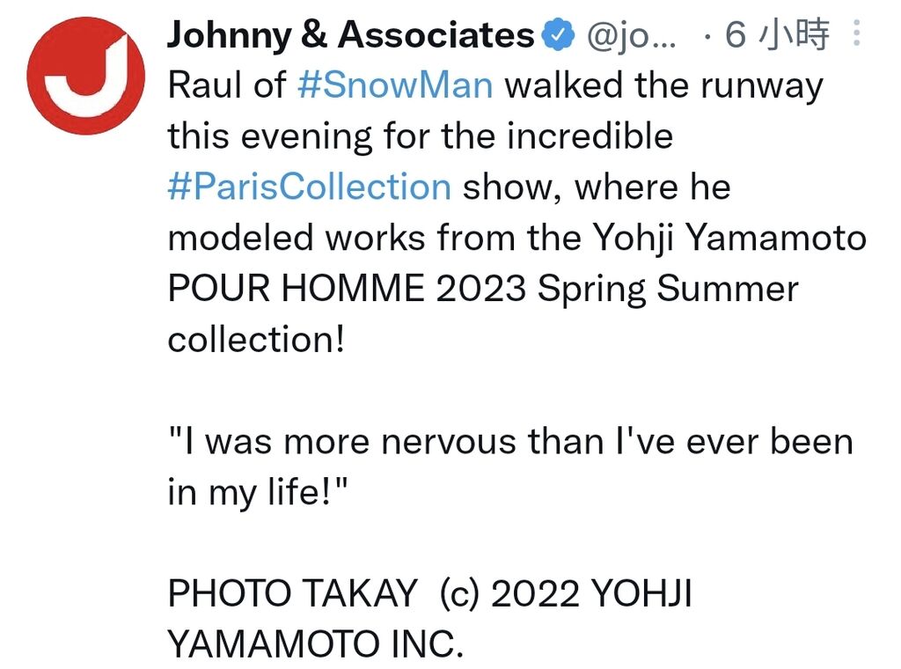Viewport: 901px width, 669px height.
Task: Click the 'YAMAMOTO INC.' final line
Action: (316, 643)
